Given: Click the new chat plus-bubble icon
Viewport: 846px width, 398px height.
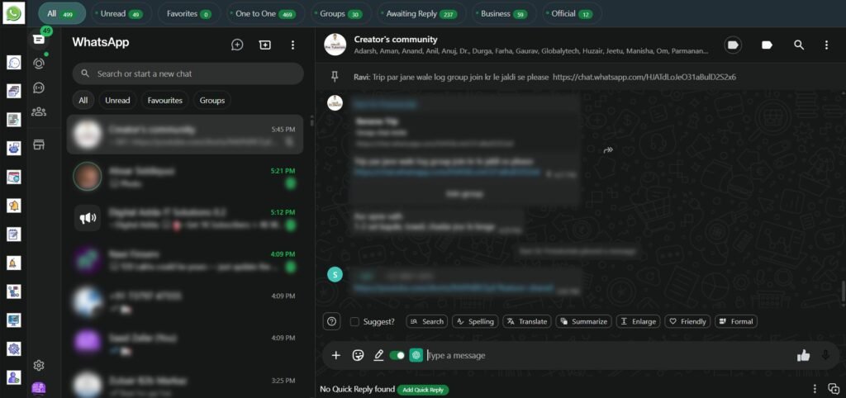Looking at the screenshot, I should pos(237,45).
